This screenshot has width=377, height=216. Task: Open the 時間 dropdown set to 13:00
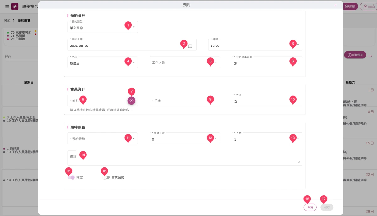click(x=255, y=45)
